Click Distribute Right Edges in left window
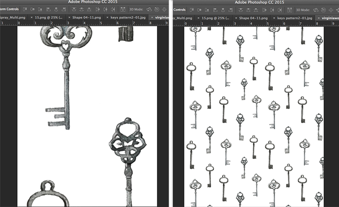This screenshot has height=207, width=339. pos(113,9)
